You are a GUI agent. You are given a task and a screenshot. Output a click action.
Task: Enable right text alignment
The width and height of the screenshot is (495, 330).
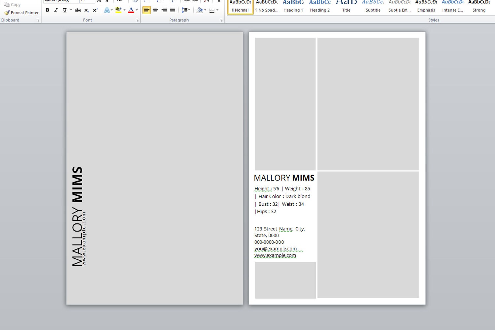164,10
